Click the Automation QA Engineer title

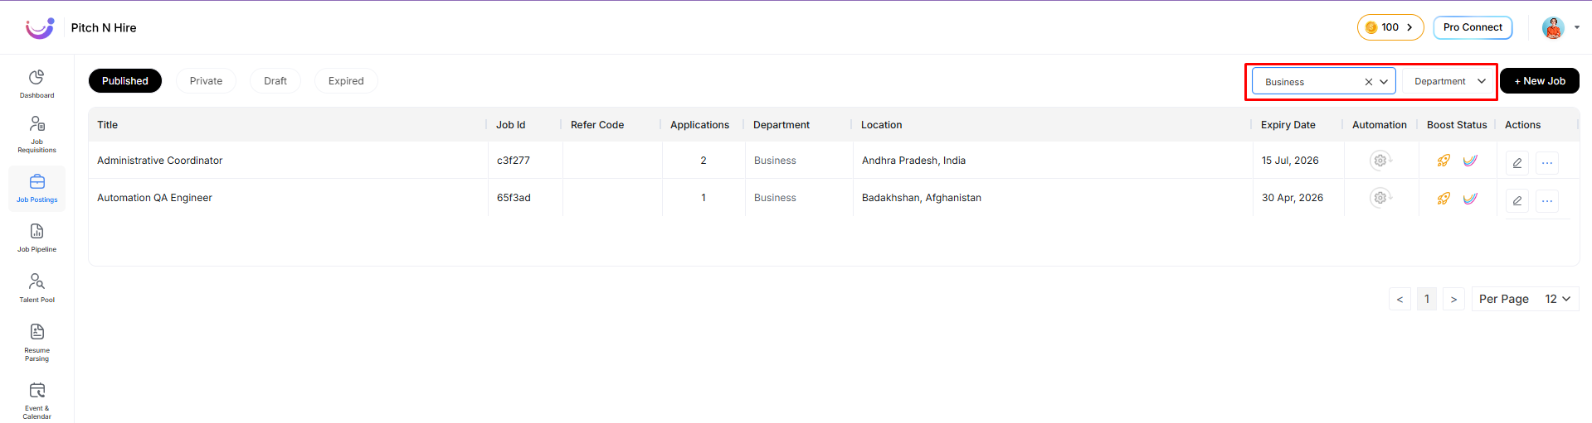[154, 198]
